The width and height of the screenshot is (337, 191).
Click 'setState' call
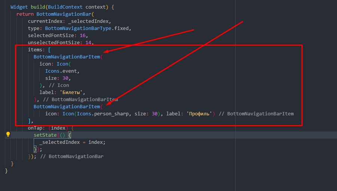45,135
